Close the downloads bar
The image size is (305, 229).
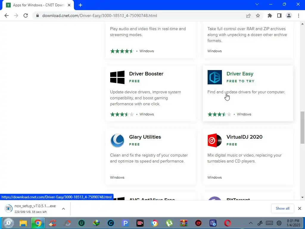coord(300,208)
